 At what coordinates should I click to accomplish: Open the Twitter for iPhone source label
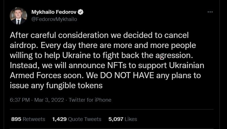point(90,100)
